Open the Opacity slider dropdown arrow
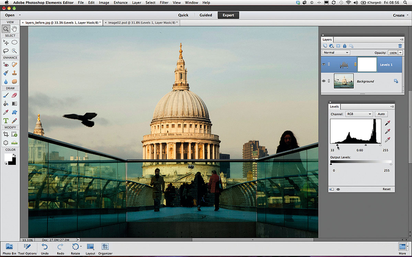412x257 pixels. pyautogui.click(x=400, y=53)
